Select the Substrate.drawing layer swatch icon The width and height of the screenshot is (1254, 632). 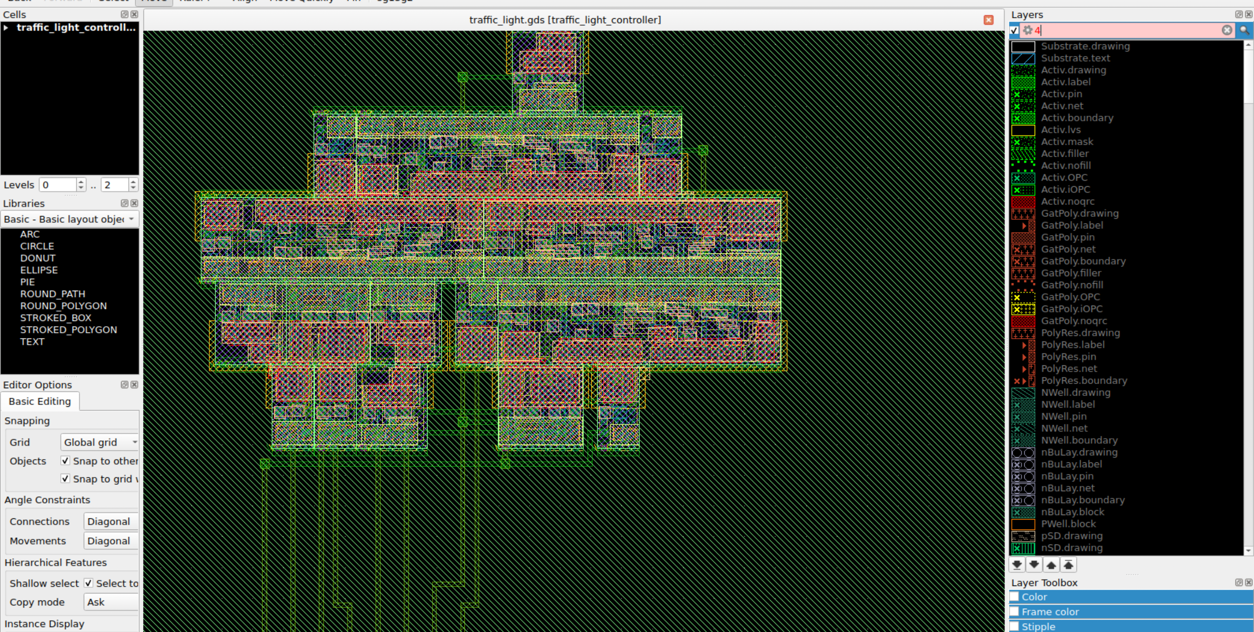pos(1024,46)
